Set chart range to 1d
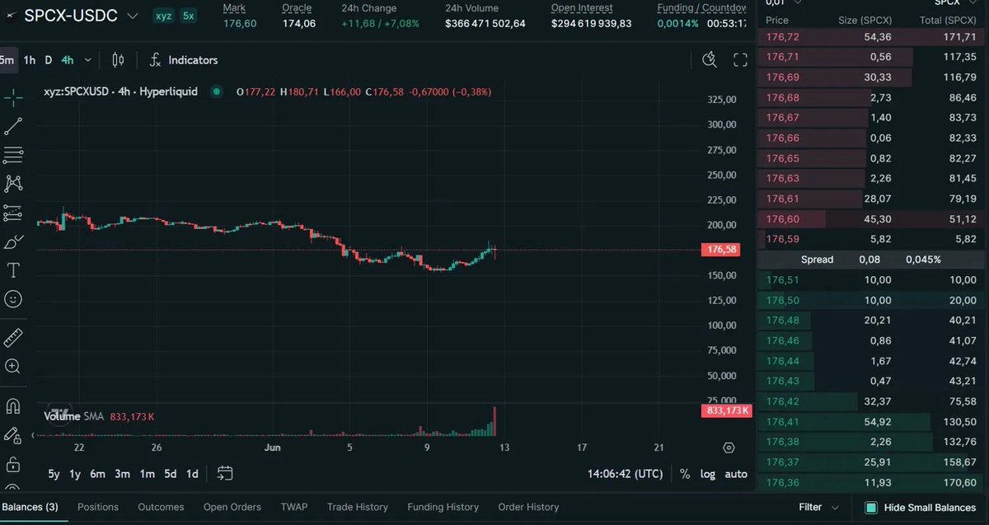 point(192,474)
